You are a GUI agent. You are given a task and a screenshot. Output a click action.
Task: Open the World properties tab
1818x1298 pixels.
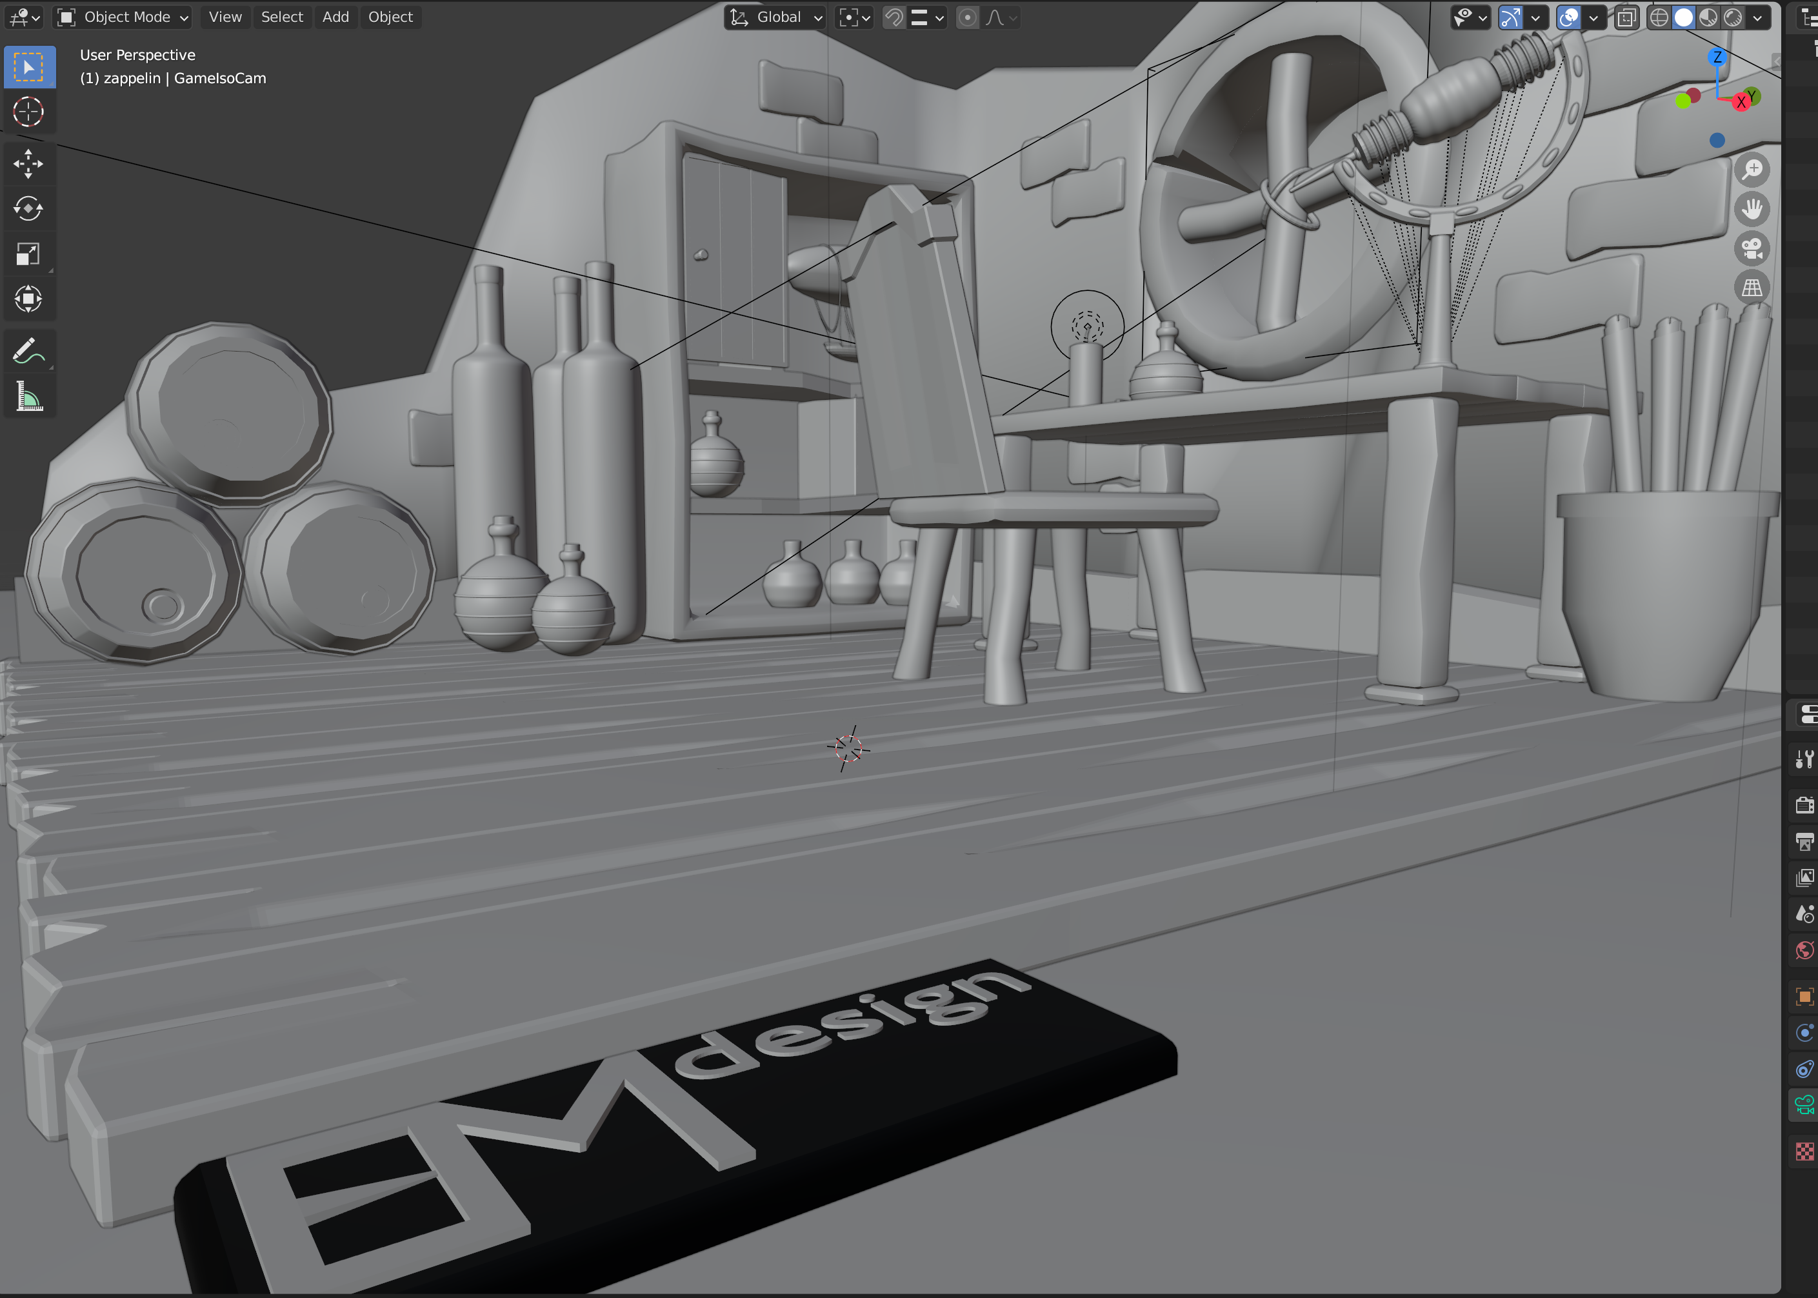(x=1804, y=950)
